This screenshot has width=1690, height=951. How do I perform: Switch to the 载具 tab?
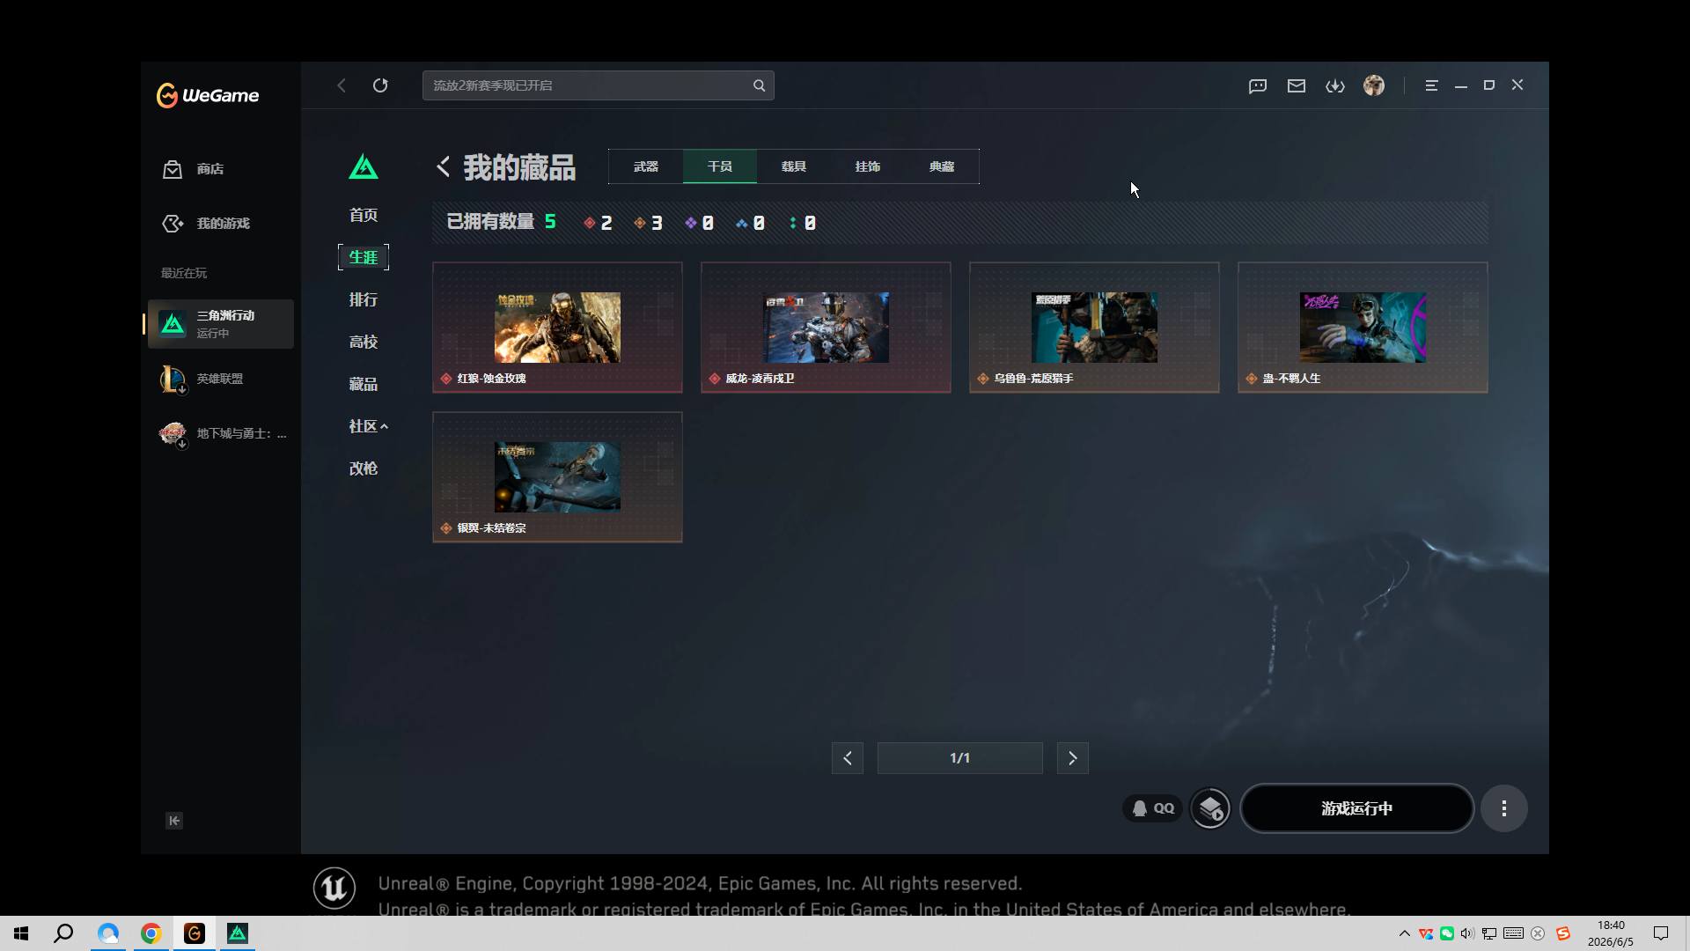(794, 166)
